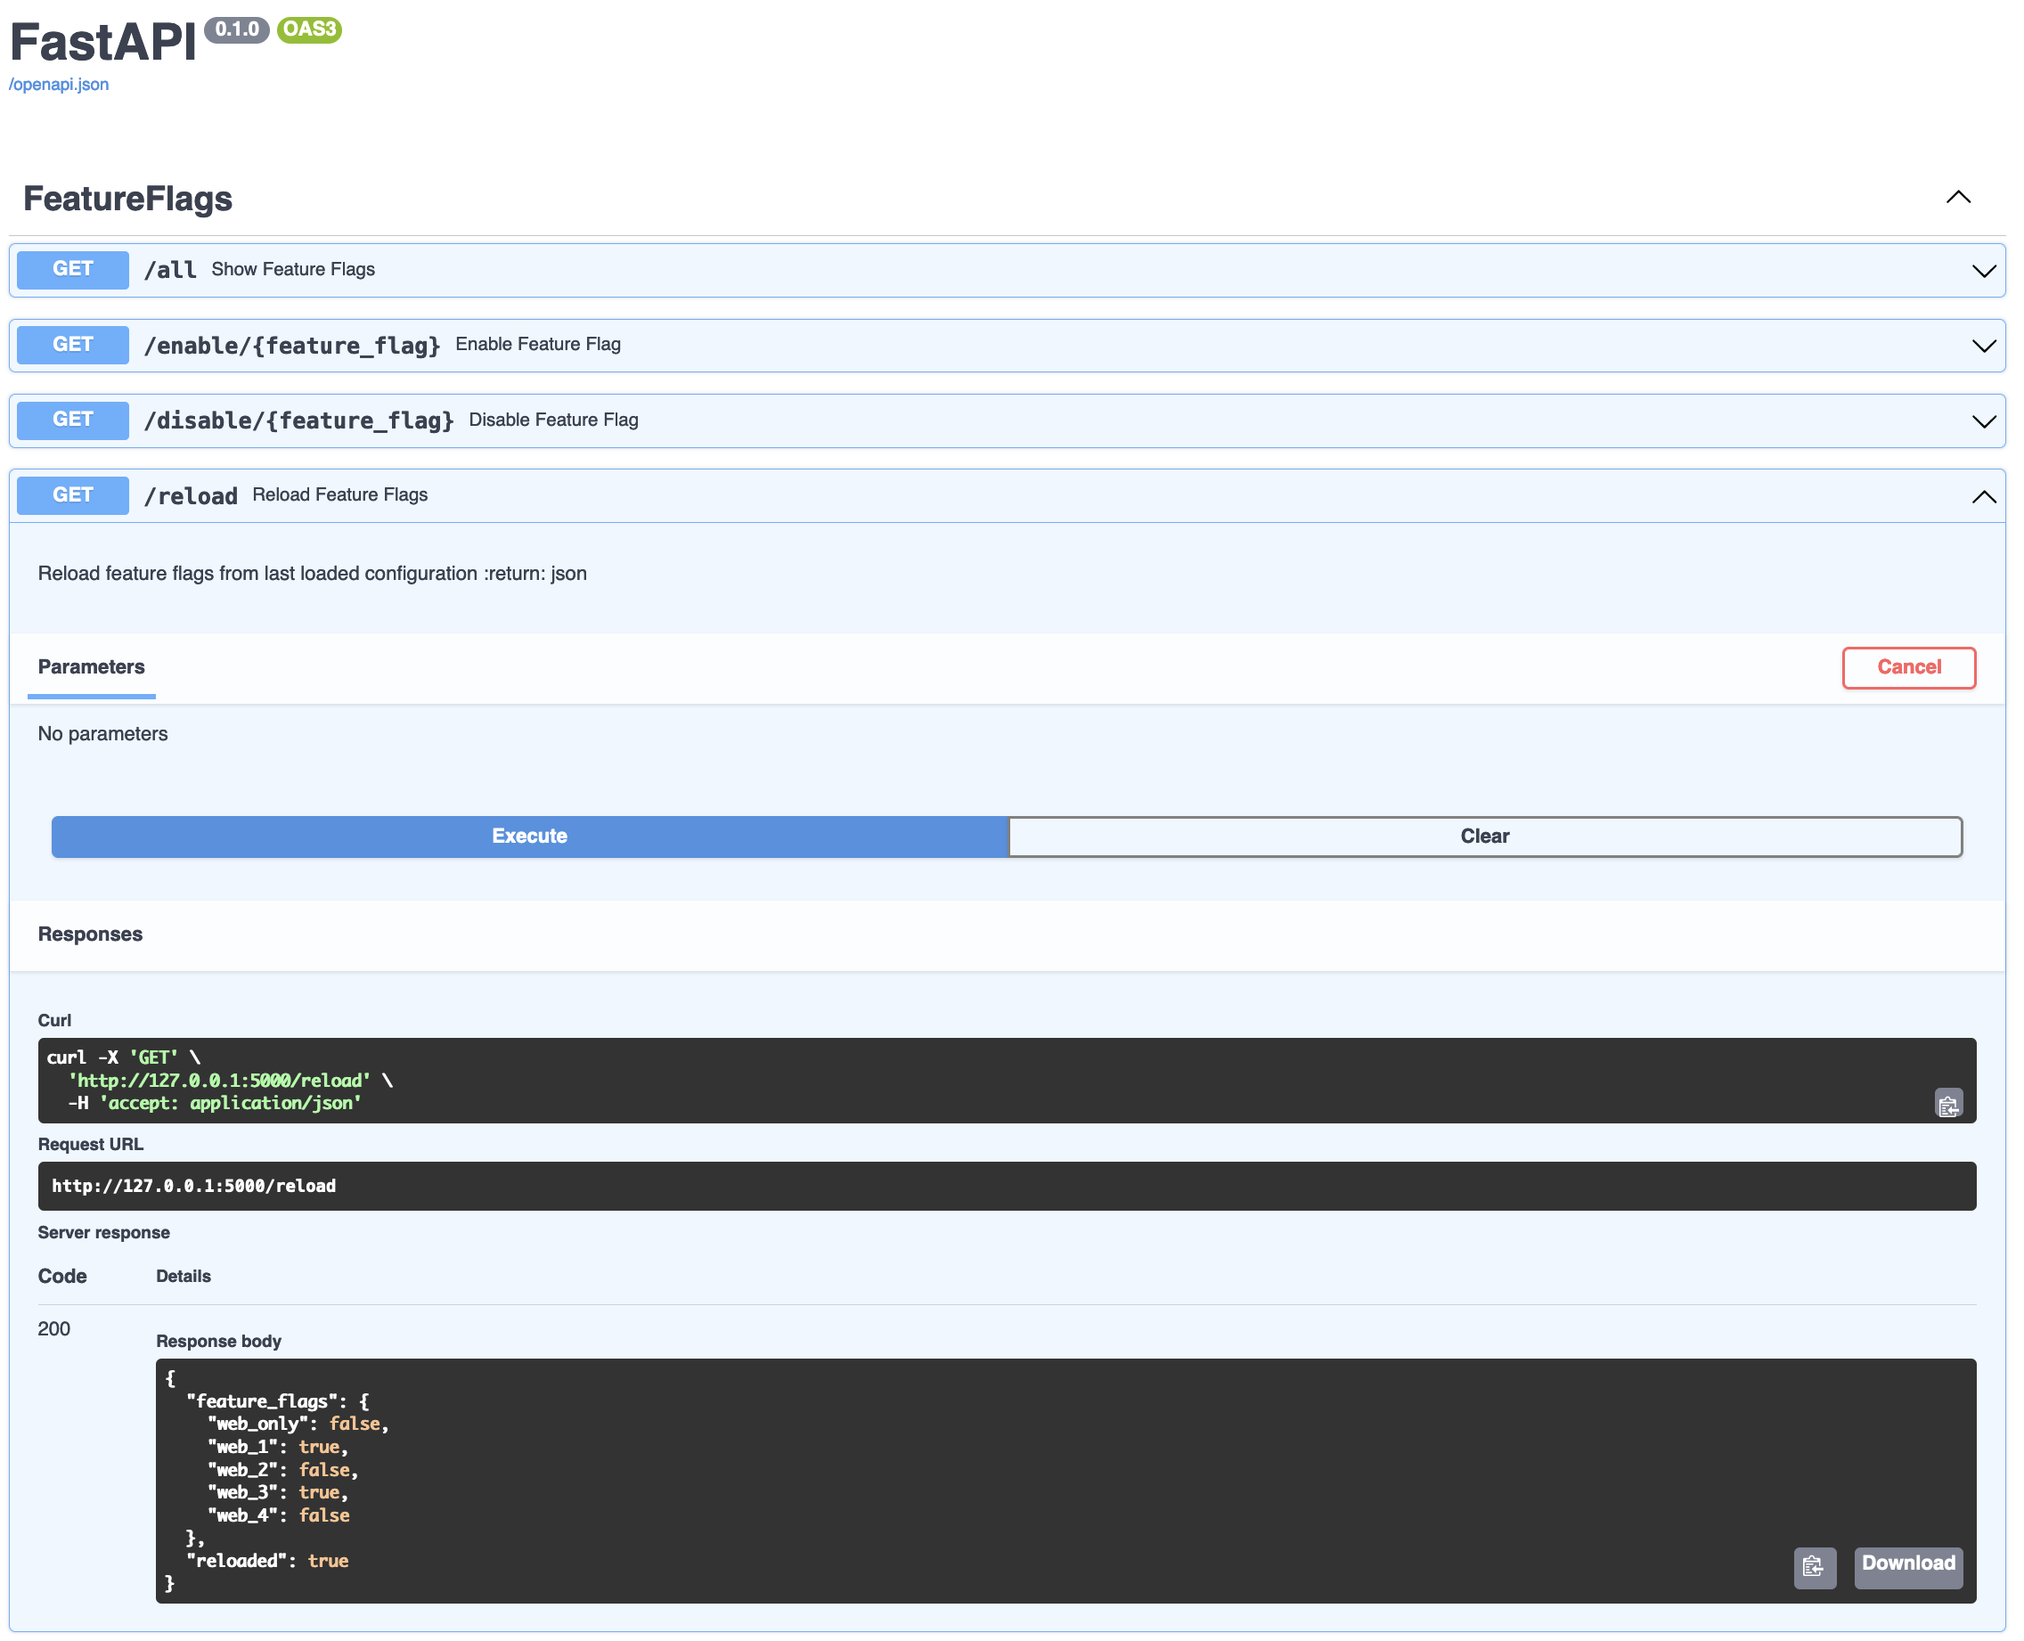This screenshot has height=1641, width=2024.
Task: Clear the /reload response
Action: 1484,837
